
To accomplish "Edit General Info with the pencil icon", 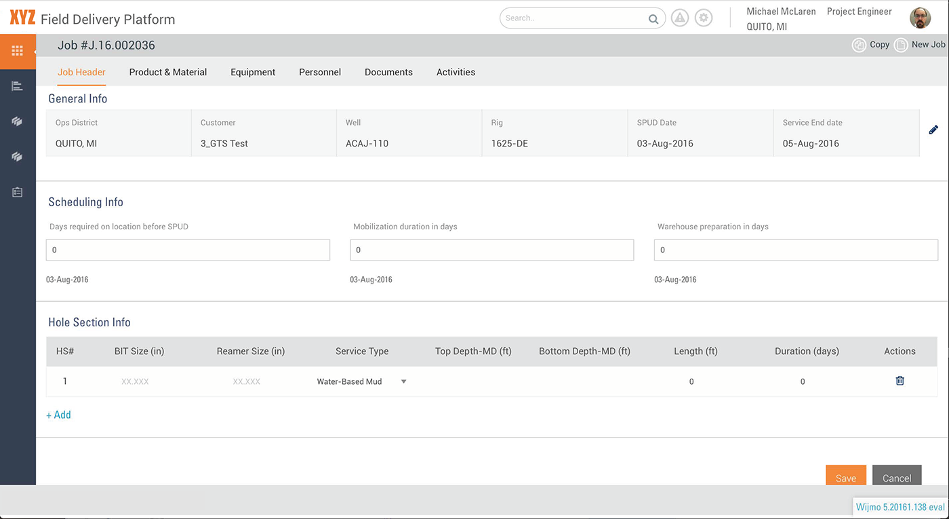I will [x=933, y=130].
